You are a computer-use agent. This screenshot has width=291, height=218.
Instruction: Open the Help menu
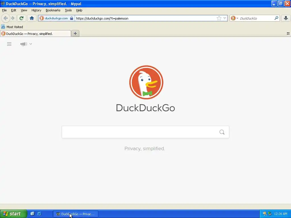(x=79, y=10)
